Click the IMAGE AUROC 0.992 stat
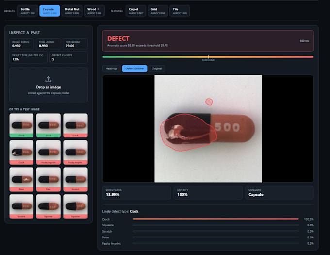 (21, 44)
